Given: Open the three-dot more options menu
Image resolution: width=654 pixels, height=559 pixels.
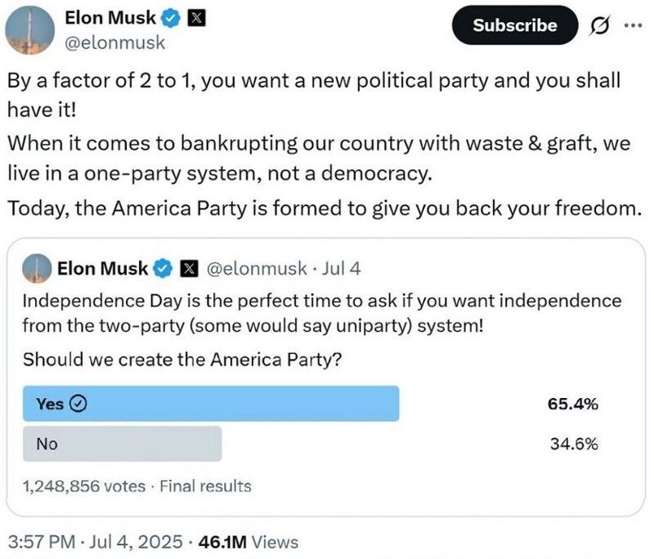Looking at the screenshot, I should [x=633, y=25].
